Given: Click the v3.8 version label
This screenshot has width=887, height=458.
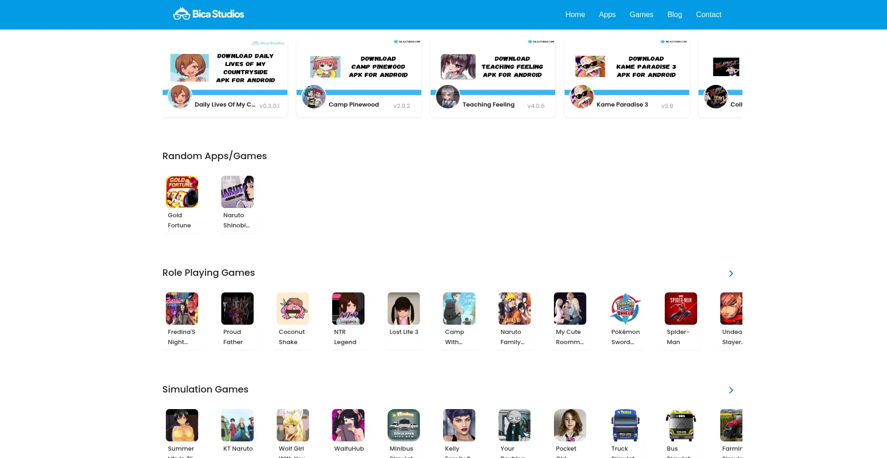Looking at the screenshot, I should 667,106.
